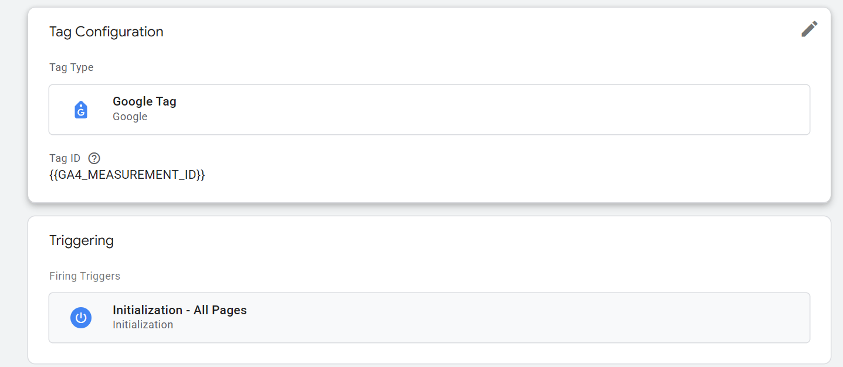Click the "Tag ID" label text
843x367 pixels.
coord(65,158)
